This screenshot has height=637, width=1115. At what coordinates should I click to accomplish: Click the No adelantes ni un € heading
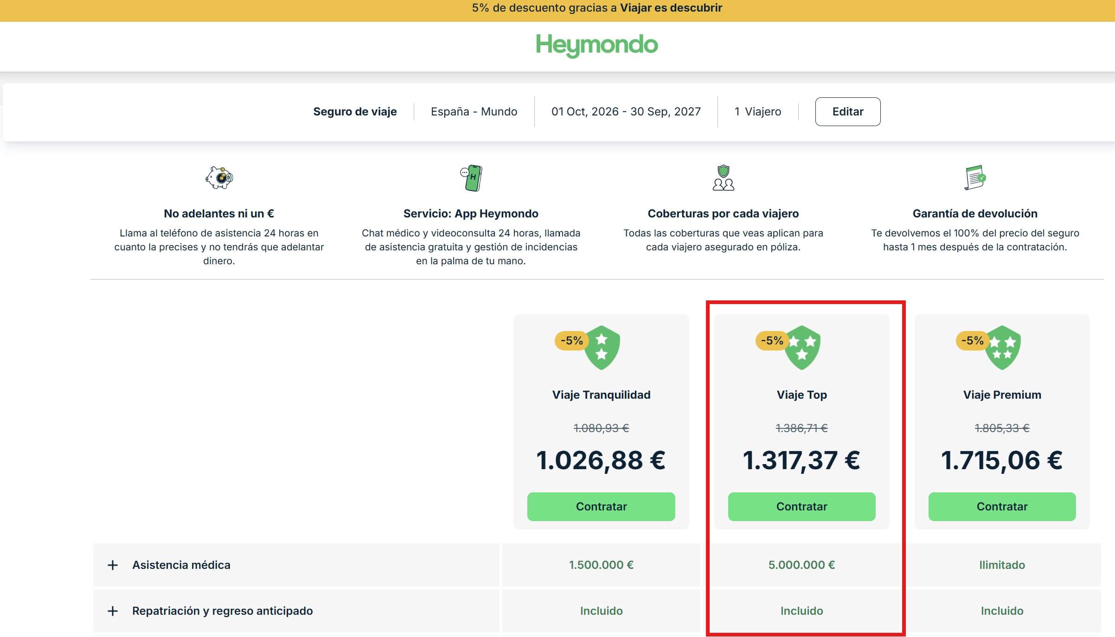click(x=219, y=214)
